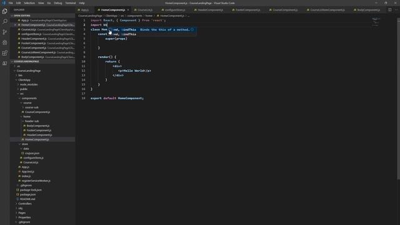Click the info icon in the suggestion widget

[192, 29]
